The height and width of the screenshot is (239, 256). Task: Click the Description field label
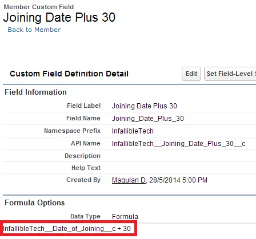pyautogui.click(x=82, y=156)
